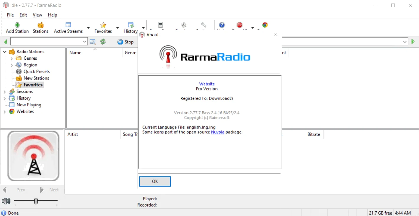
Task: Select Quick Presets in the tree
Action: pyautogui.click(x=37, y=72)
